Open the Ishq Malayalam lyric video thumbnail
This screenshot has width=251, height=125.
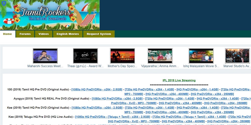(x=201, y=56)
